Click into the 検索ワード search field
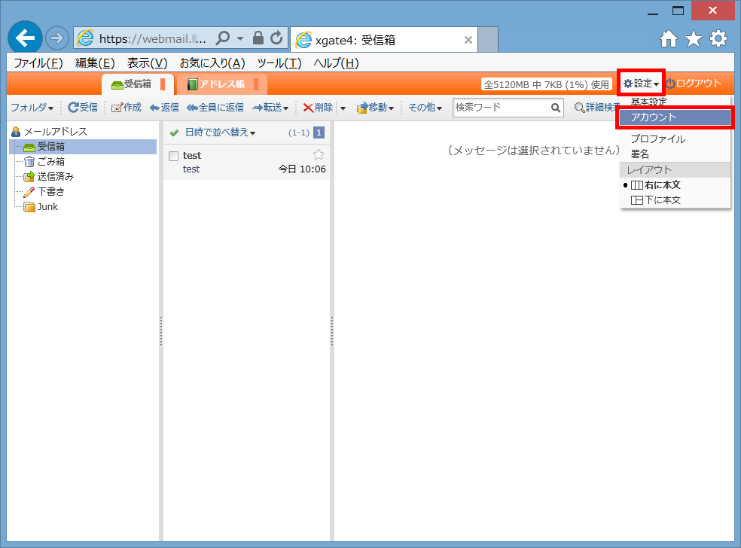Image resolution: width=741 pixels, height=548 pixels. (x=500, y=108)
